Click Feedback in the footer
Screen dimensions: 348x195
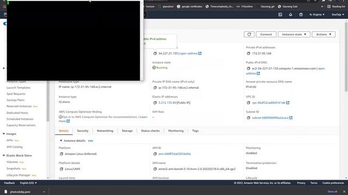tap(9, 183)
